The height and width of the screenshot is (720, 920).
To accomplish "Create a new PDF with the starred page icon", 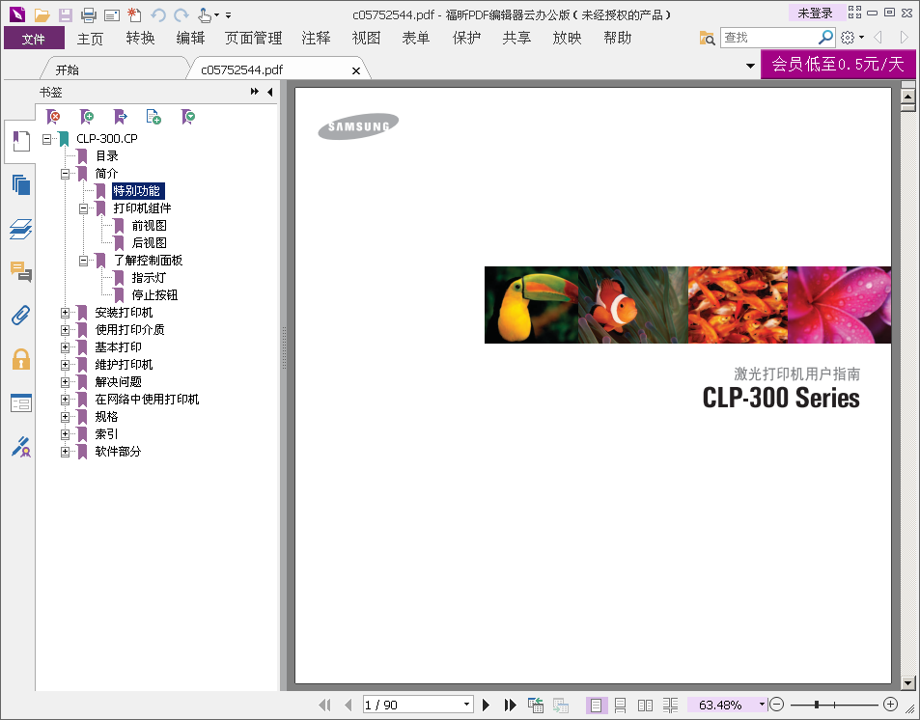I will click(134, 15).
